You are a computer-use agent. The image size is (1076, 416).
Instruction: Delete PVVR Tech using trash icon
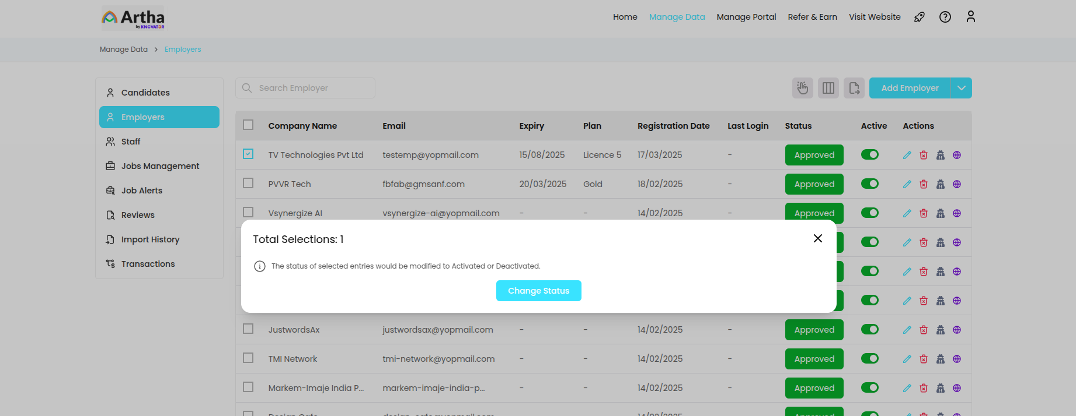[x=923, y=184]
